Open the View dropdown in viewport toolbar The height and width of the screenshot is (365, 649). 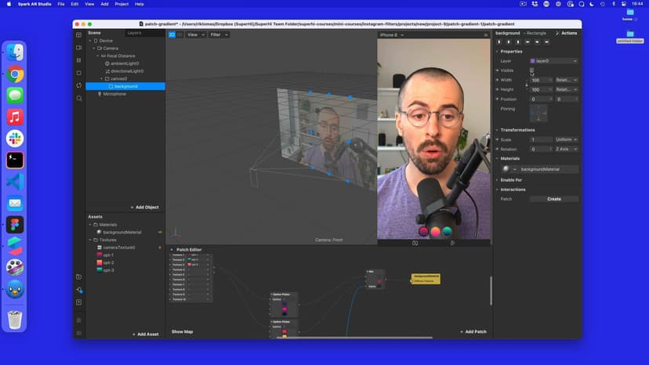(195, 34)
